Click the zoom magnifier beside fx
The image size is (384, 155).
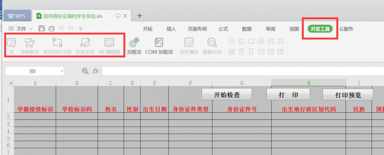[85, 71]
